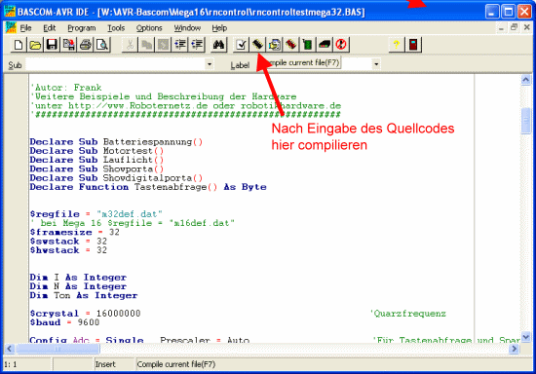This screenshot has height=374, width=536.
Task: Click the Paste toolbar icon
Action: pos(164,45)
